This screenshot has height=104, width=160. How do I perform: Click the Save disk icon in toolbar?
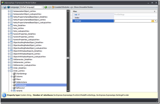tap(5, 7)
